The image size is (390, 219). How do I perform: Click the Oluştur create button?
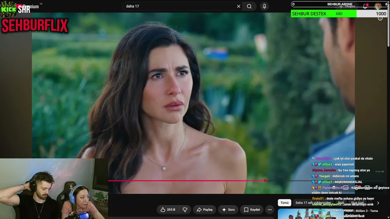pos(347,6)
